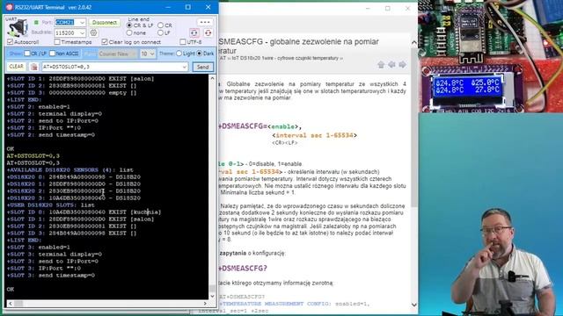
Task: Click the help window vertical scrollbar thumb
Action: point(414,127)
